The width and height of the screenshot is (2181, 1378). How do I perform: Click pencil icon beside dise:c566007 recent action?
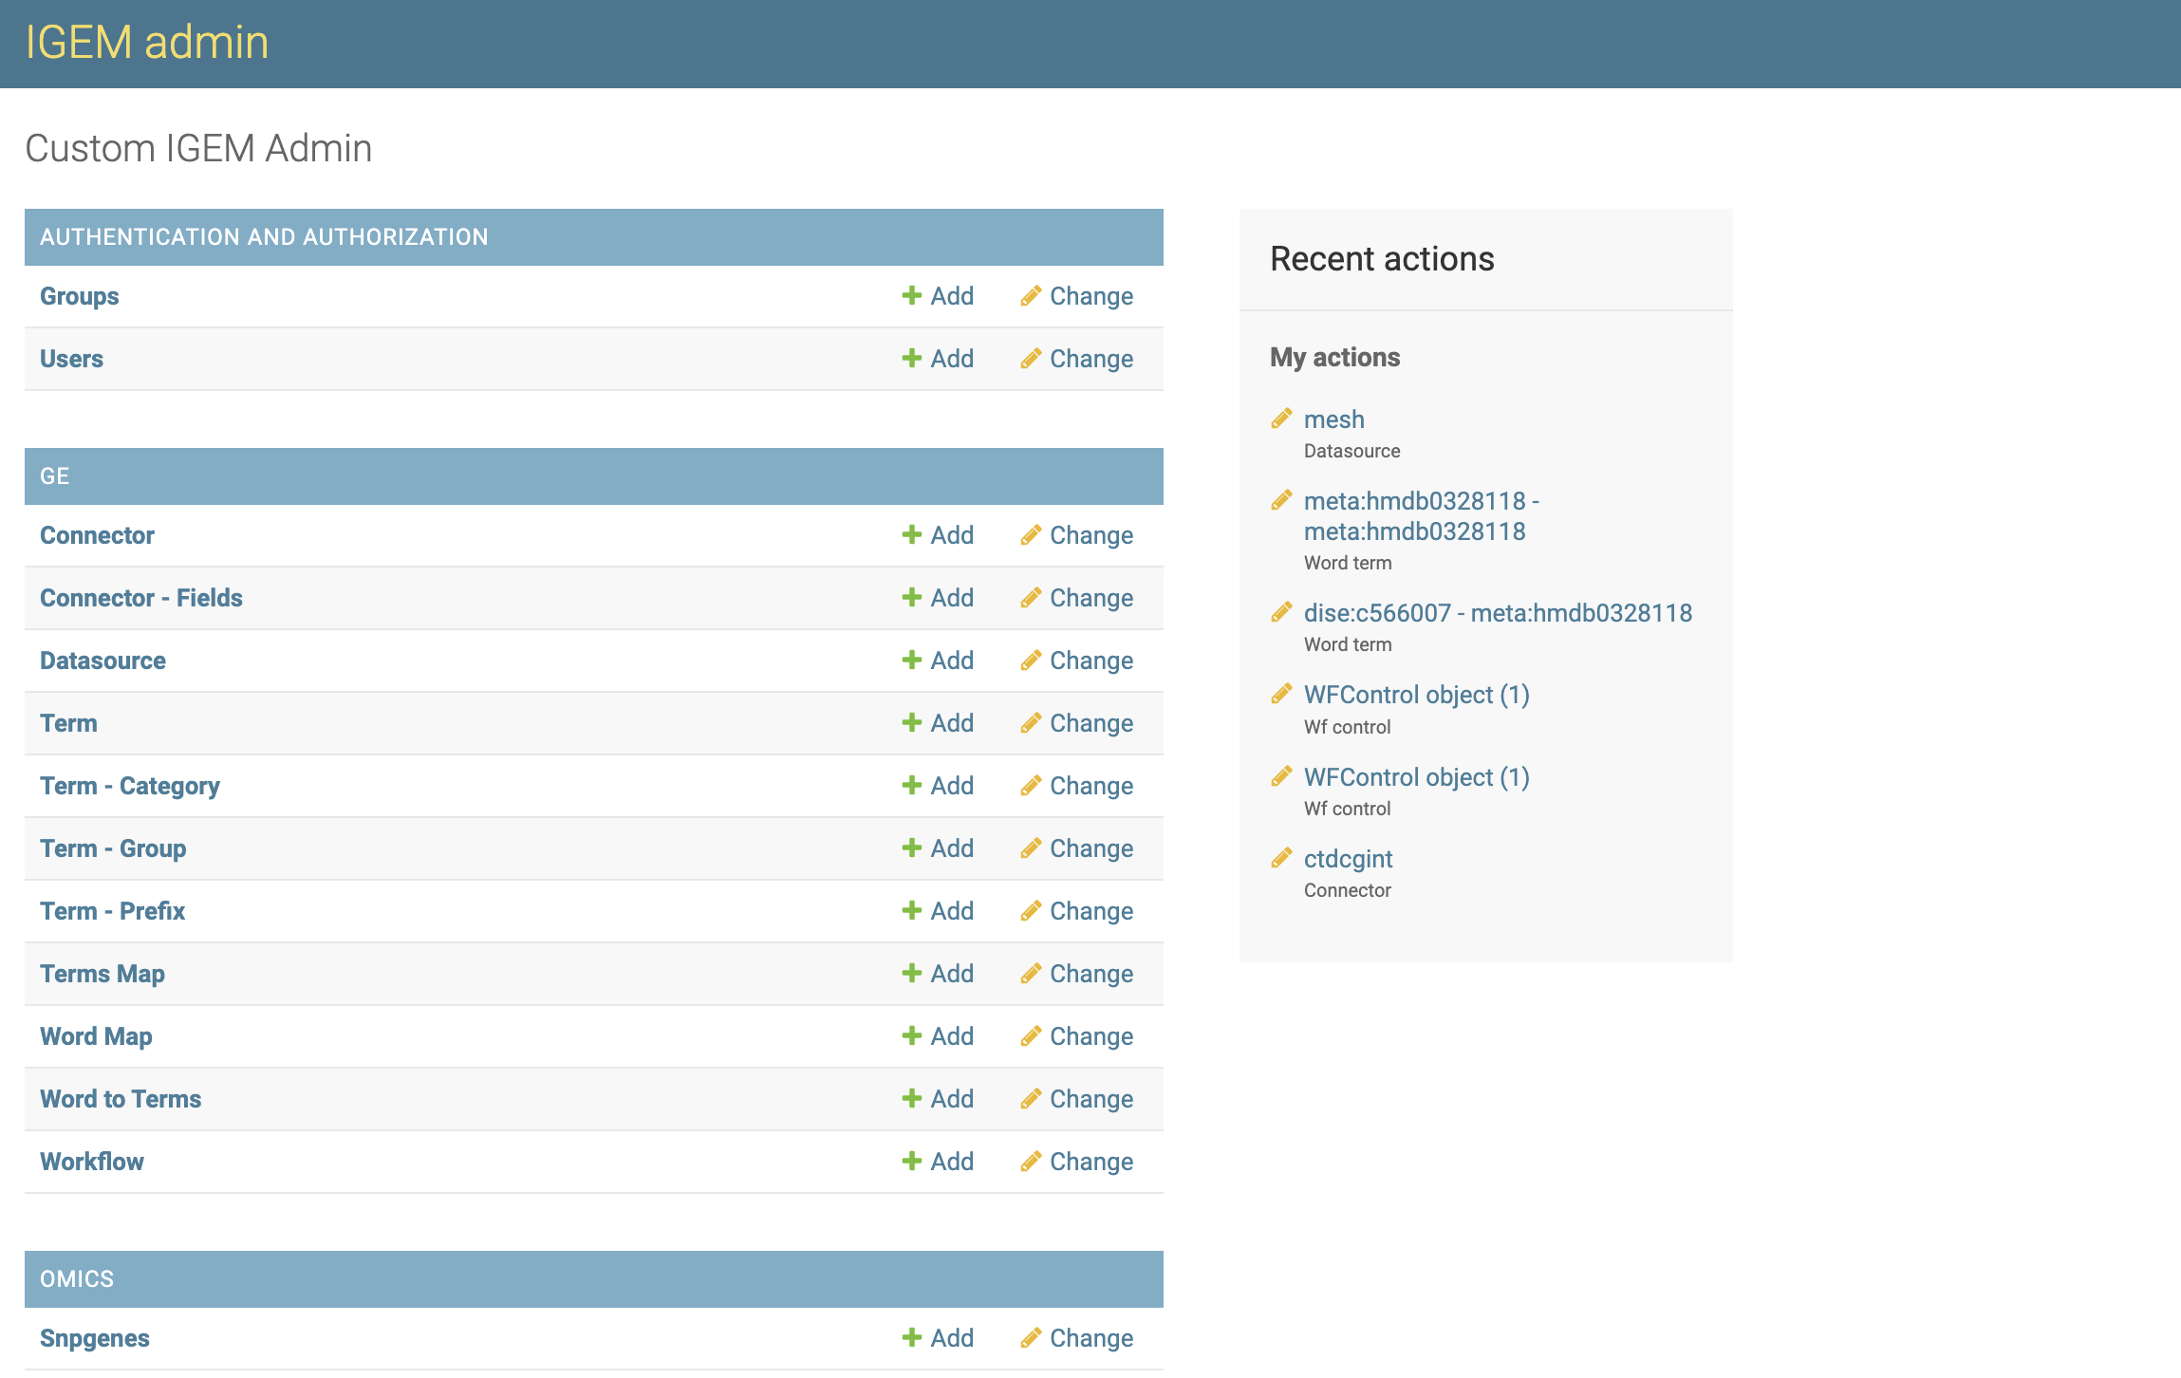[1281, 612]
